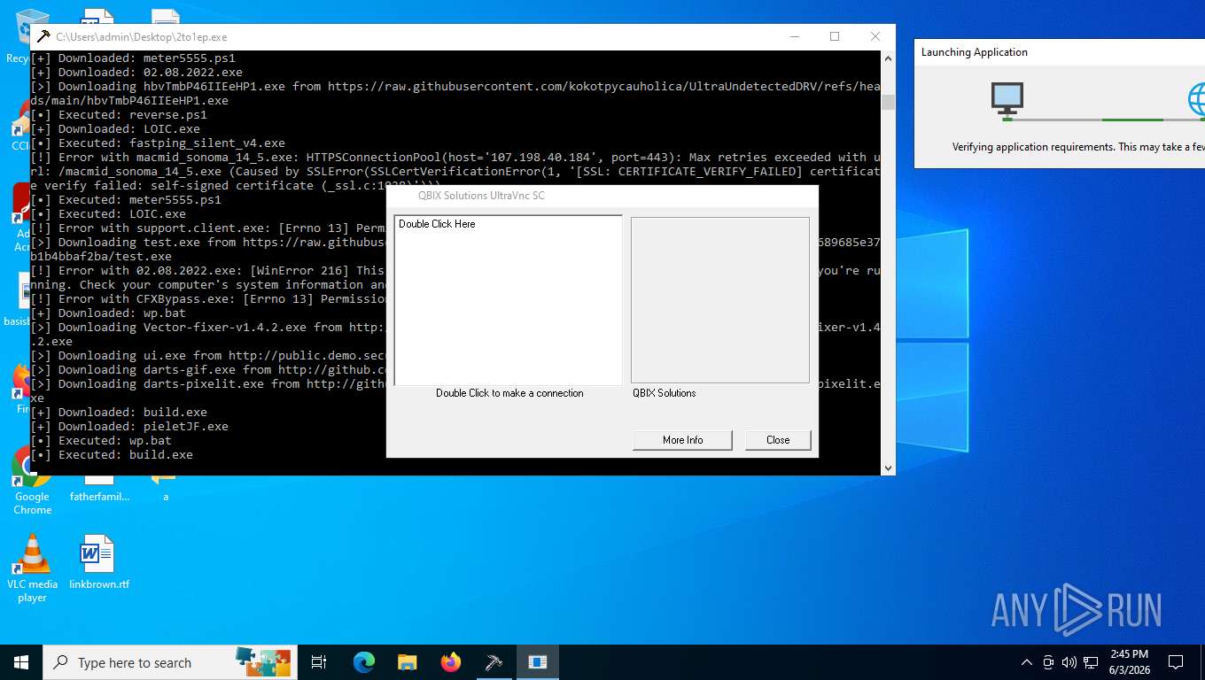The height and width of the screenshot is (680, 1205).
Task: Show hidden system tray icons
Action: coord(1027,662)
